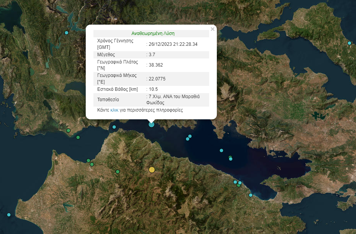Image resolution: width=356 pixels, height=234 pixels.
Task: Click the longitude value '22.0775'
Action: coord(157,79)
